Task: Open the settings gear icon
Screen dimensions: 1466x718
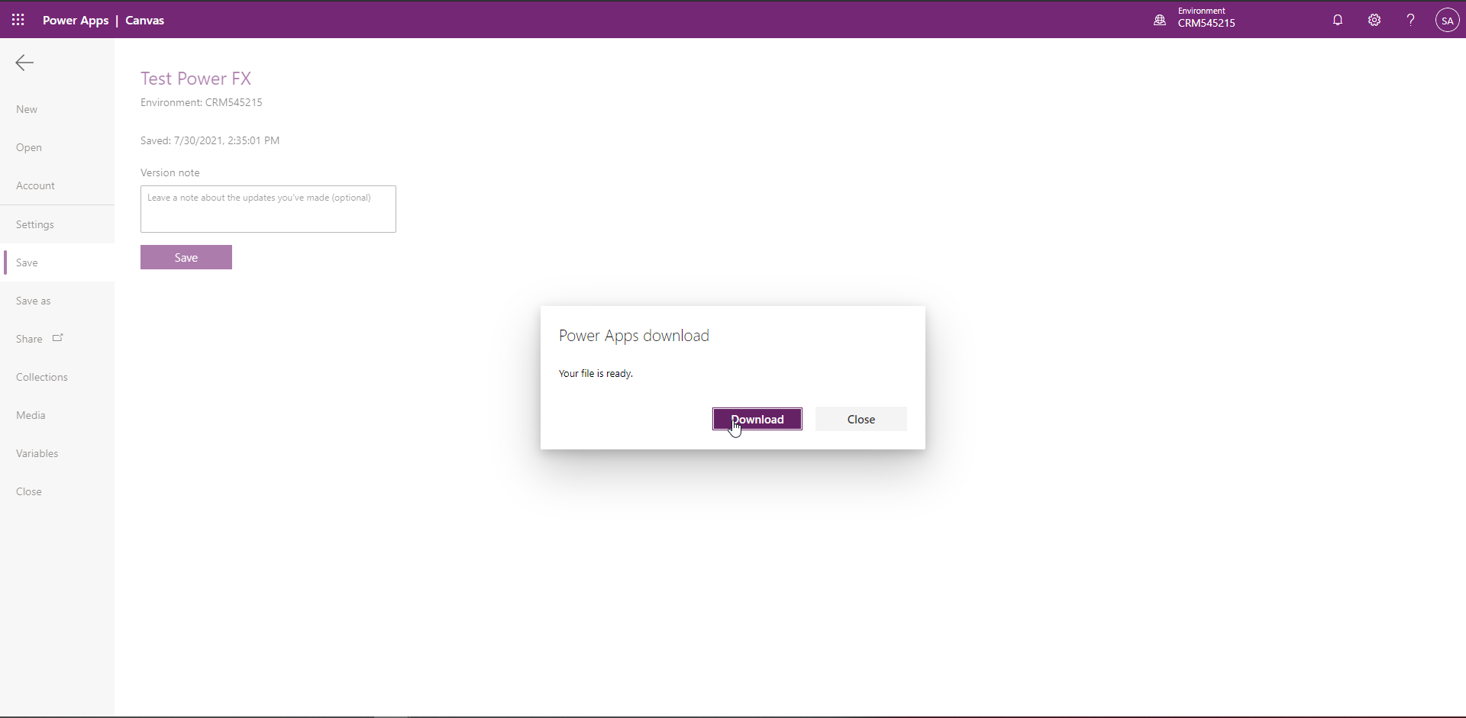Action: point(1374,20)
